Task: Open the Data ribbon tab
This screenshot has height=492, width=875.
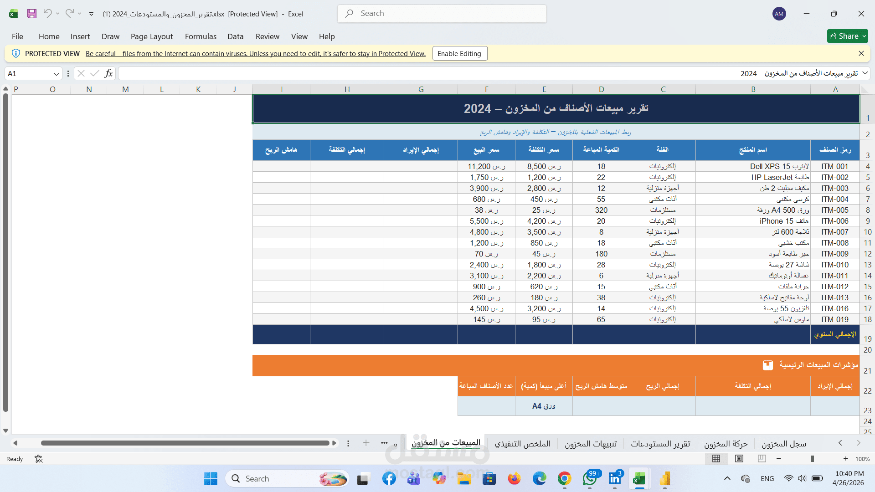Action: (235, 36)
